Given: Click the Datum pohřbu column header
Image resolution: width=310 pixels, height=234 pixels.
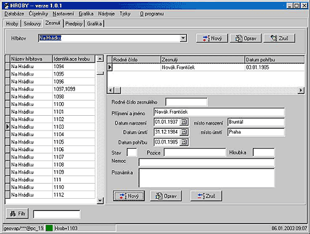Looking at the screenshot, I should (x=275, y=60).
